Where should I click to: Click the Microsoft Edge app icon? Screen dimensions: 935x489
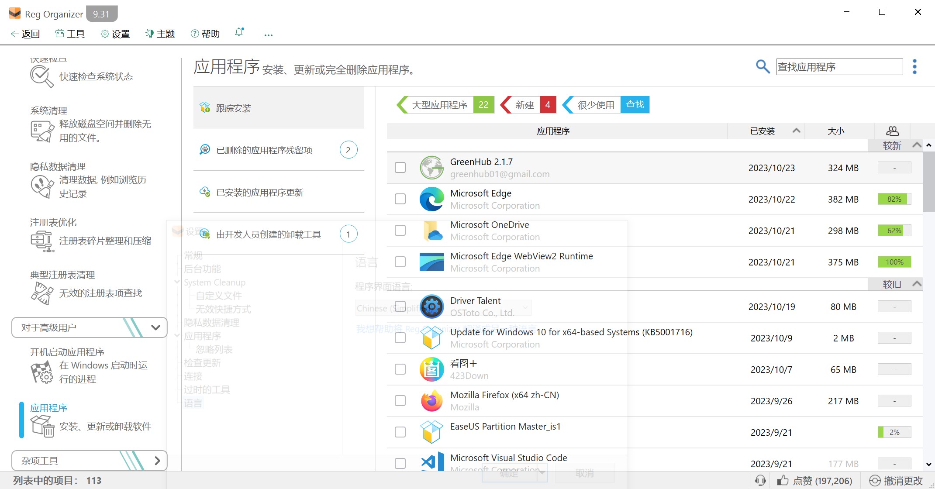(x=431, y=199)
